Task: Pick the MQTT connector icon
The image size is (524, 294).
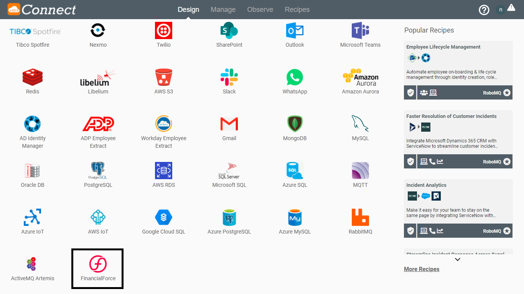Action: point(360,170)
